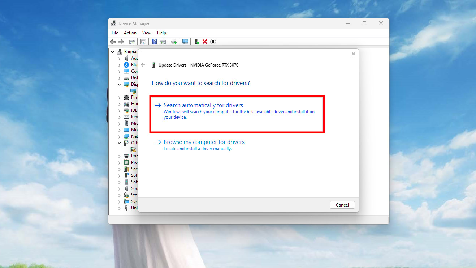
Task: Collapse the Display adapters tree node
Action: 120,84
